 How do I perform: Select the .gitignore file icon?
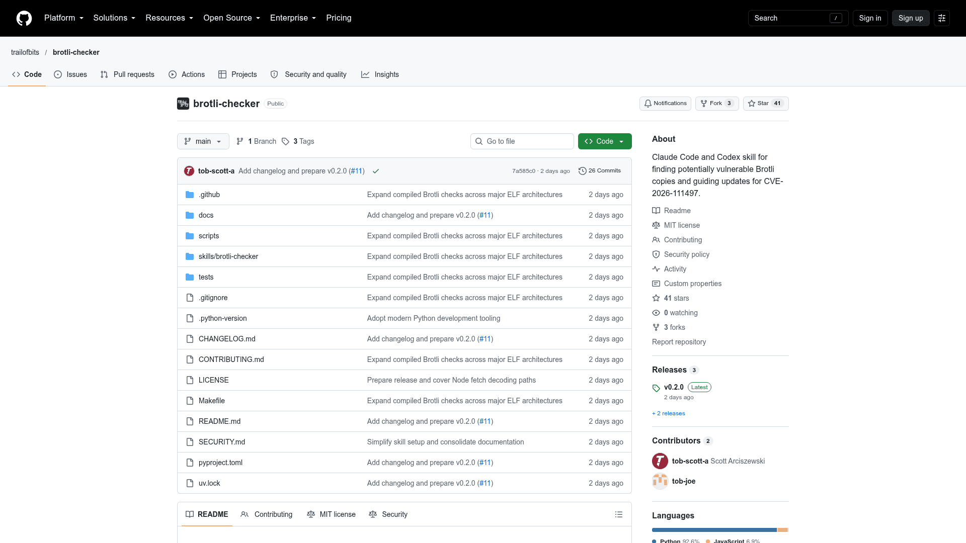tap(190, 298)
